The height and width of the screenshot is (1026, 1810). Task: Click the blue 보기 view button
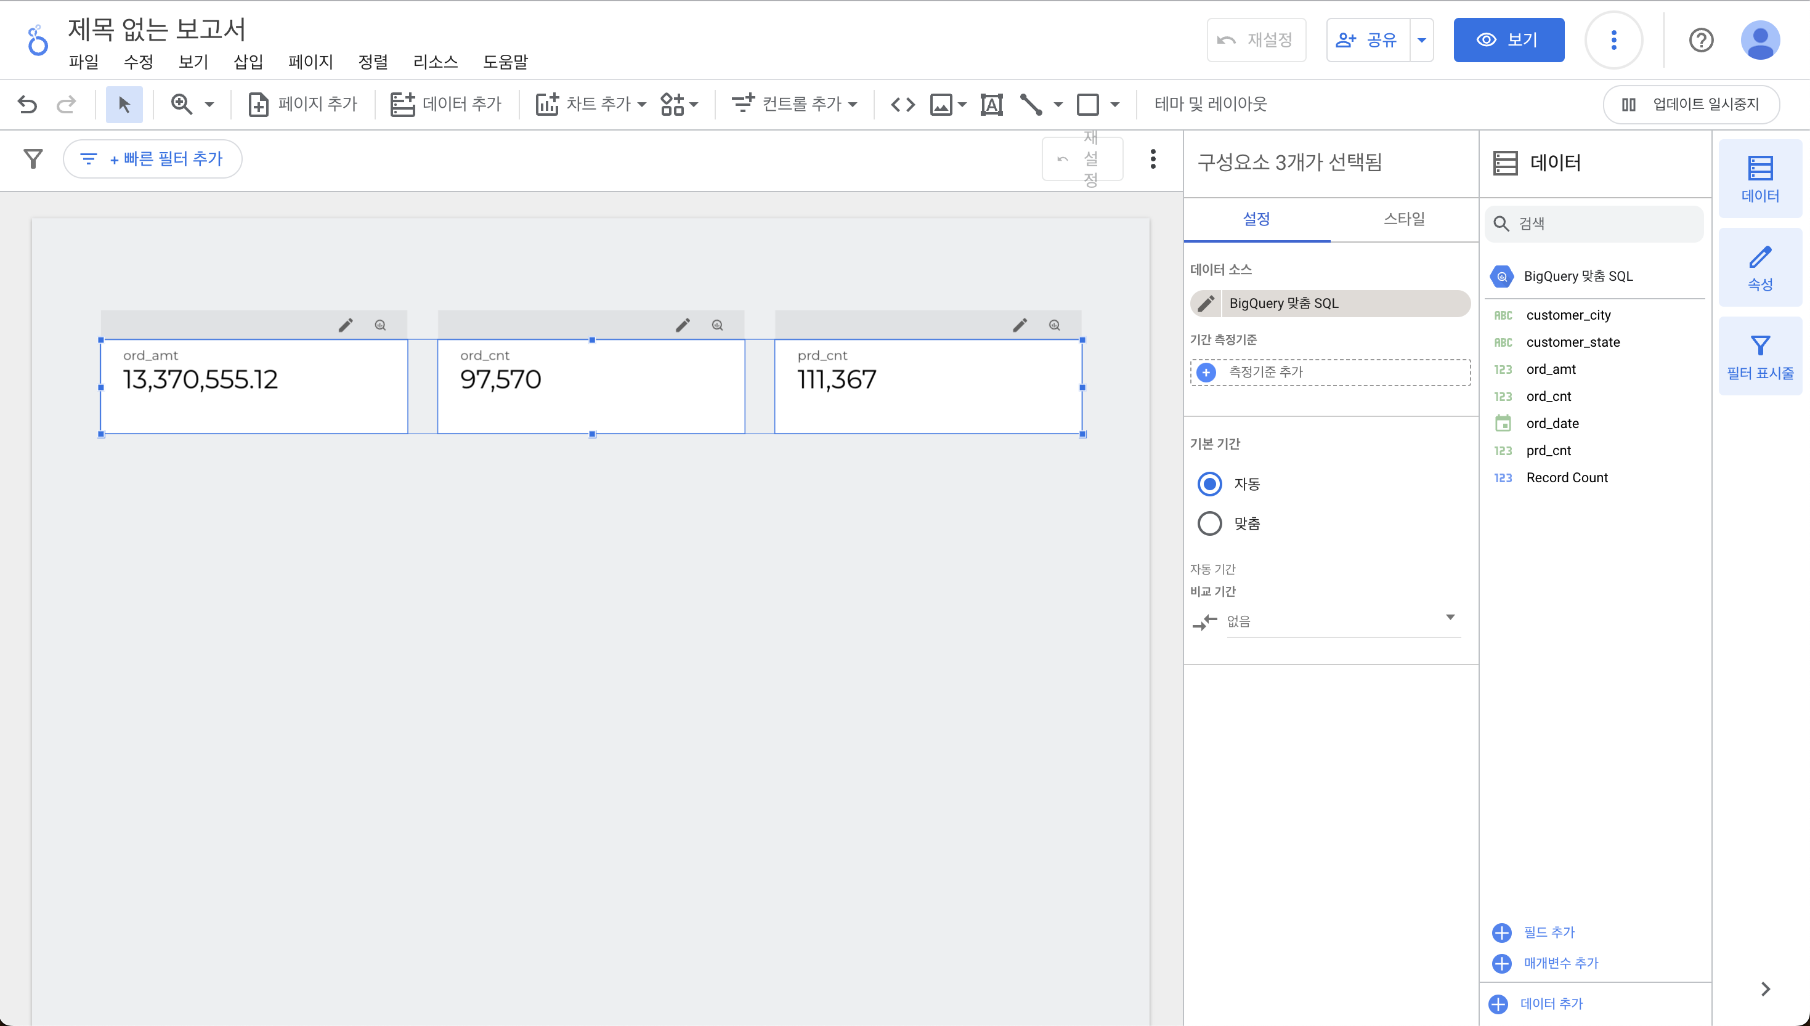point(1508,40)
